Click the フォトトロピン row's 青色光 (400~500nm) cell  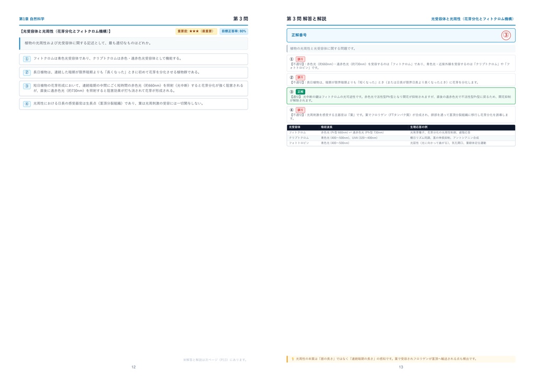click(335, 143)
